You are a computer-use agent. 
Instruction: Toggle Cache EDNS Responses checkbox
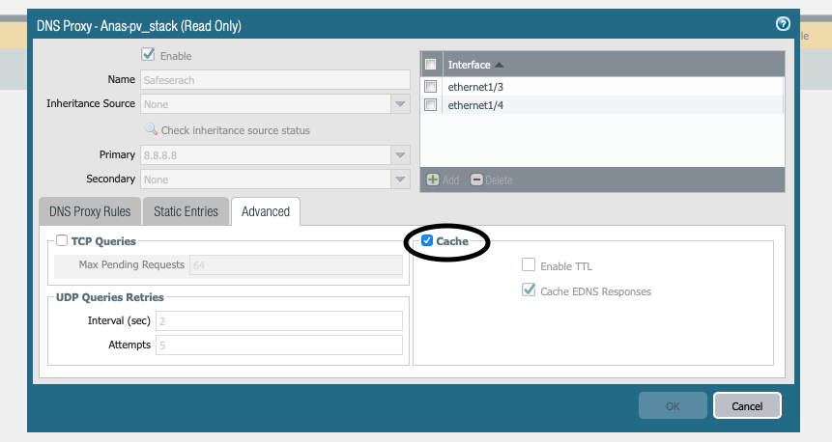coord(528,290)
